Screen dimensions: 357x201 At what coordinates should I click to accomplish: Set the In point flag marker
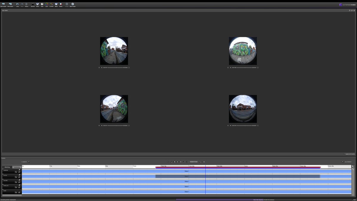pyautogui.click(x=29, y=162)
